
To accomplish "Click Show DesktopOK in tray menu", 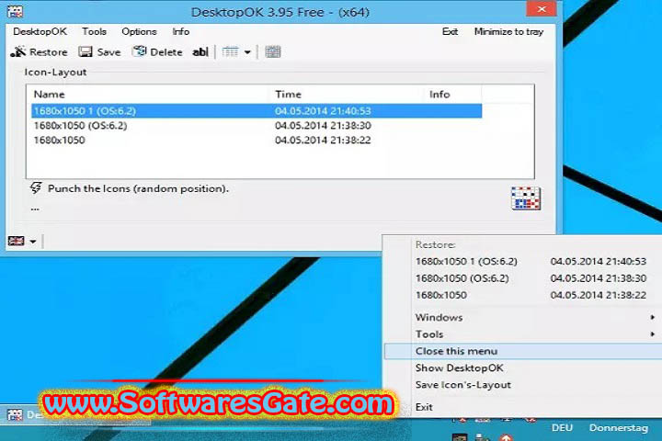I will point(523,368).
